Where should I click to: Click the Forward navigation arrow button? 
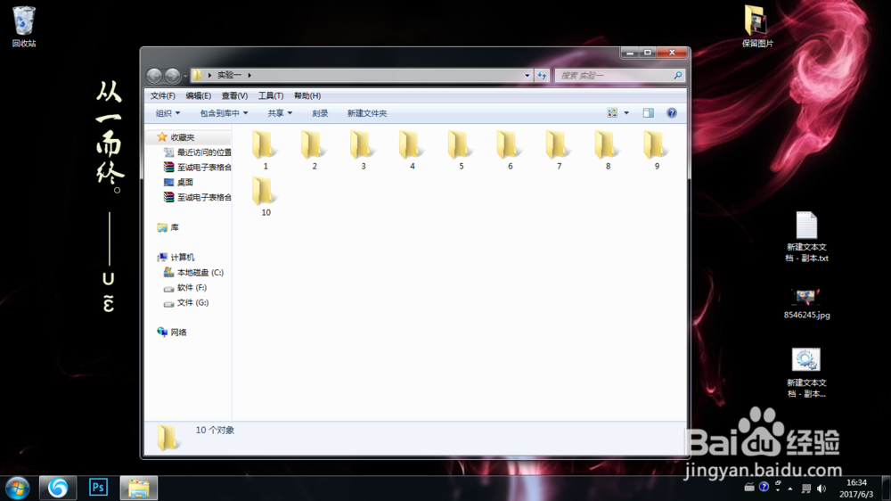[172, 75]
